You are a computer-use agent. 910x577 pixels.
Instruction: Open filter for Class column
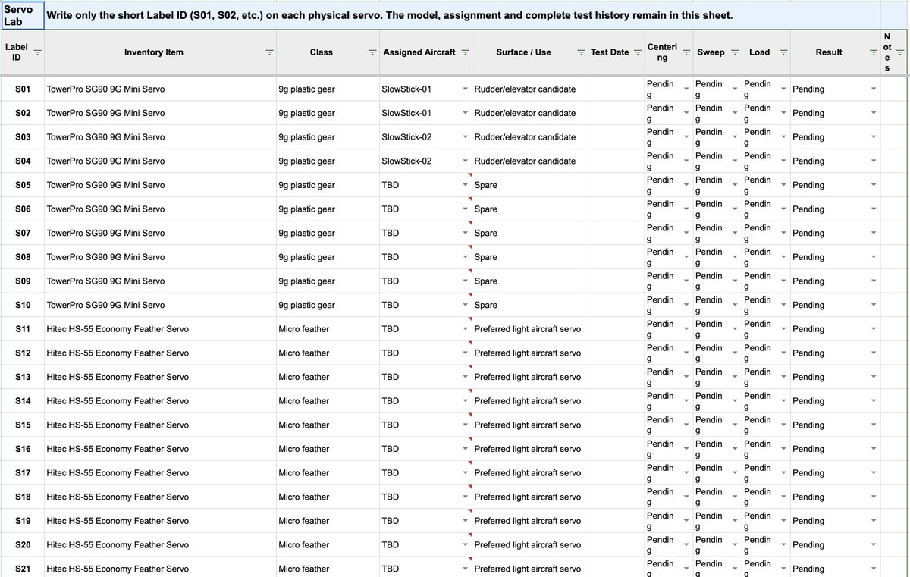[x=372, y=52]
